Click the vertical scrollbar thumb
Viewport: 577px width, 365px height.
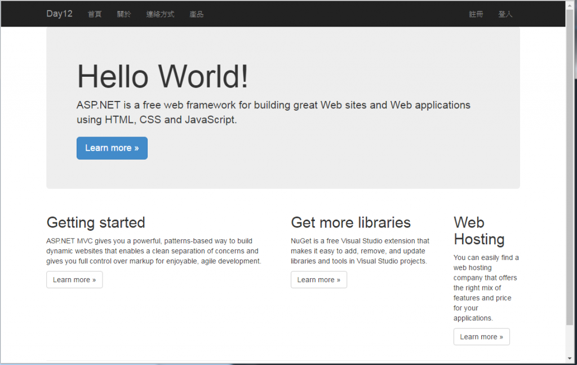coord(570,166)
